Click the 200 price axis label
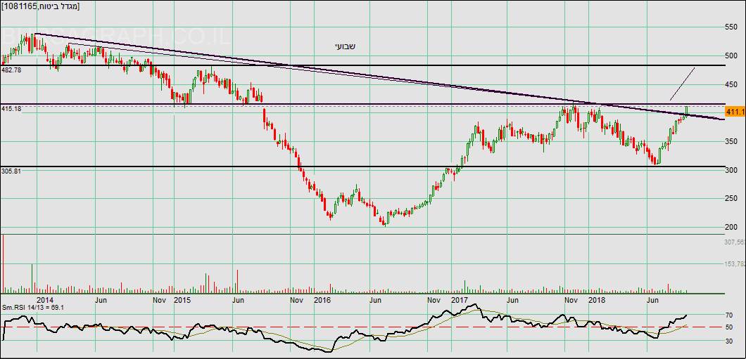The width and height of the screenshot is (746, 359). 732,227
